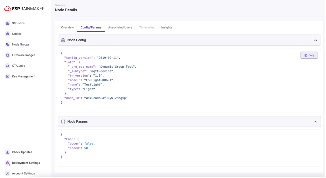
Task: Click the Node Groups icon
Action: click(x=7, y=44)
